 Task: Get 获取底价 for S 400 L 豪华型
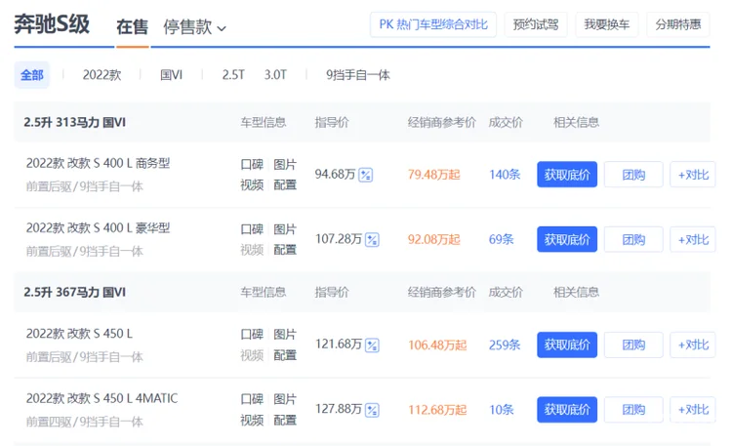pos(567,239)
